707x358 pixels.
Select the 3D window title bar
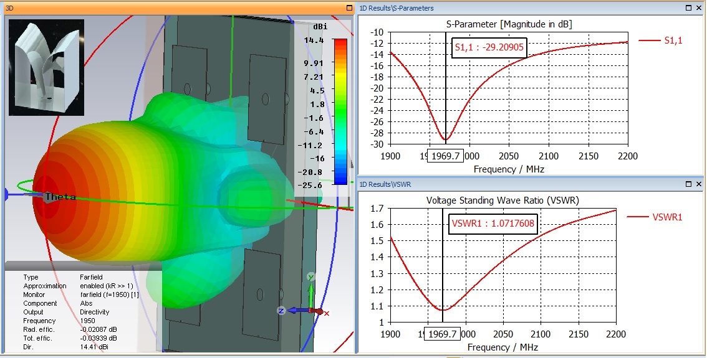(x=178, y=8)
